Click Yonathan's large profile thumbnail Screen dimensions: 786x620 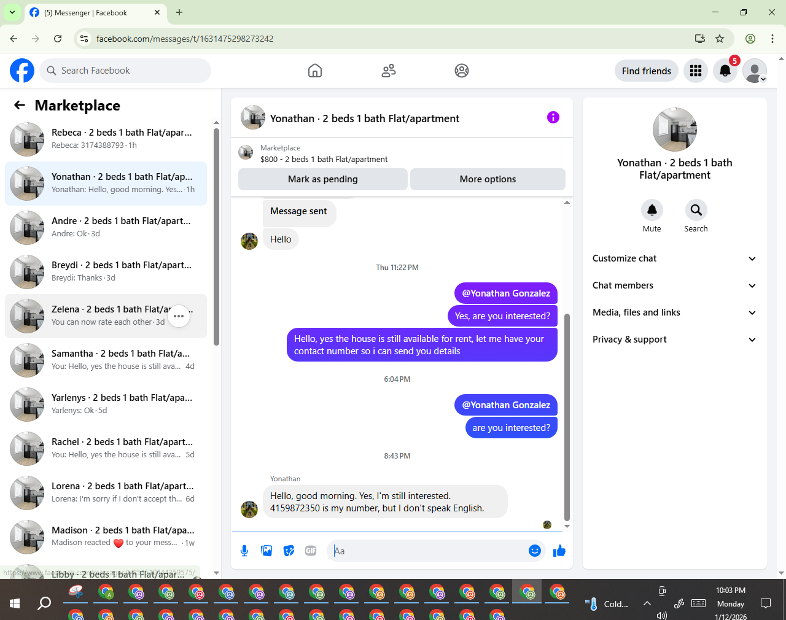[x=675, y=130]
